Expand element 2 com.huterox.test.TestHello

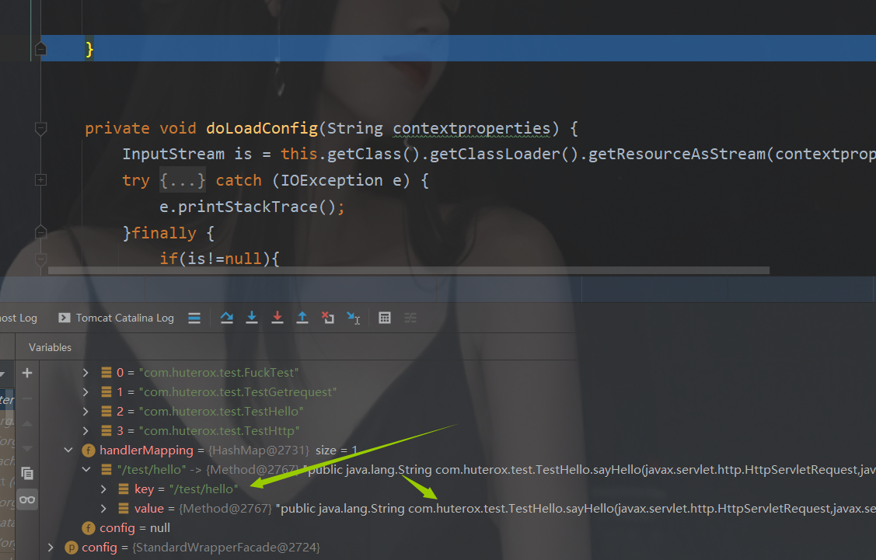86,412
